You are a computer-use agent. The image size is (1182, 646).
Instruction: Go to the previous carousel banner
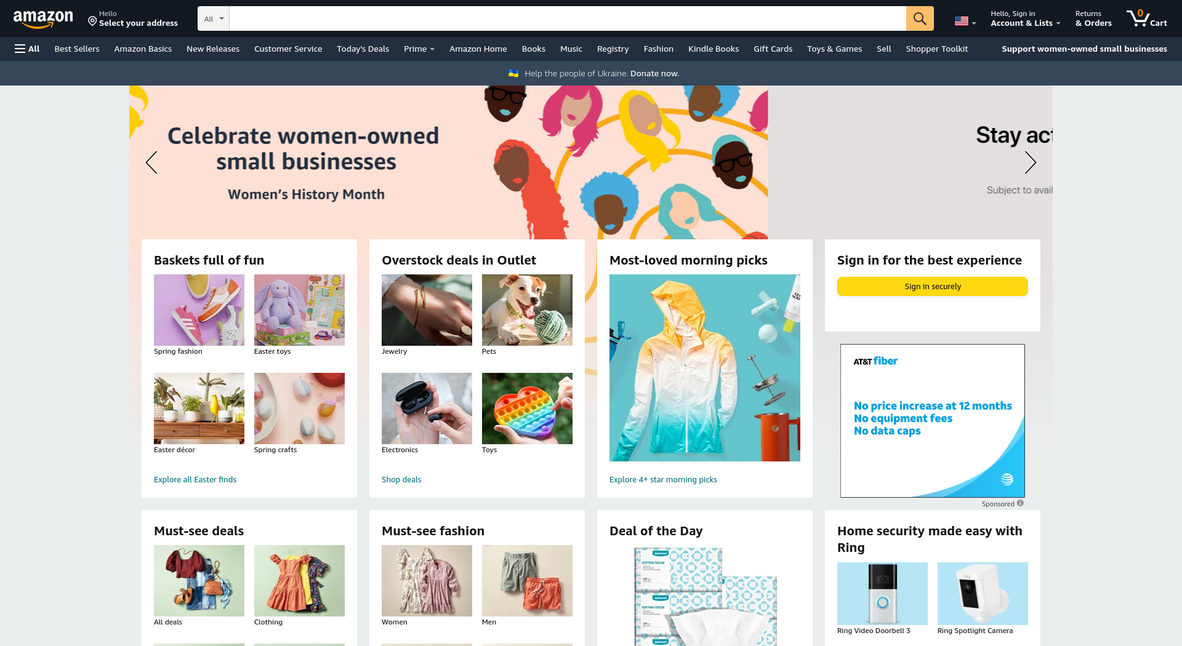pyautogui.click(x=151, y=162)
